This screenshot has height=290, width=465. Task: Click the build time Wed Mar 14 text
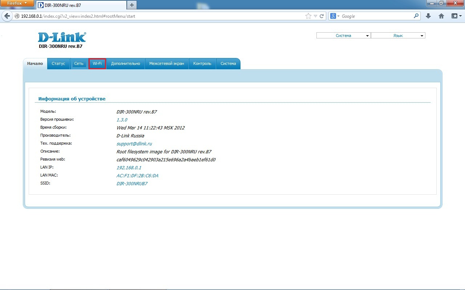[150, 128]
